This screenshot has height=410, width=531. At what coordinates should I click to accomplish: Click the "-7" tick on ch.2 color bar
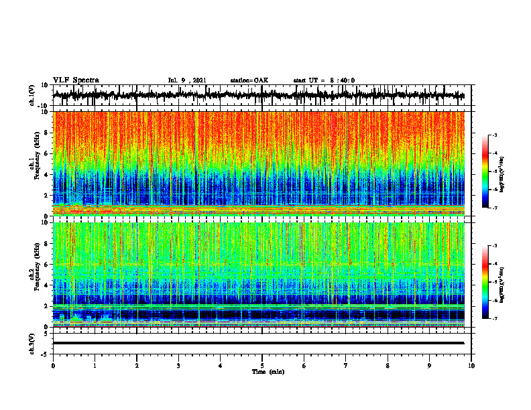click(x=494, y=318)
